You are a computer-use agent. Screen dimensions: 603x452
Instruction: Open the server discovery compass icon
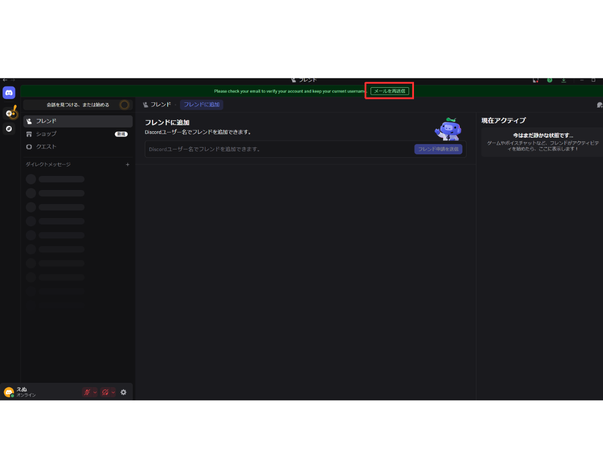pos(9,128)
